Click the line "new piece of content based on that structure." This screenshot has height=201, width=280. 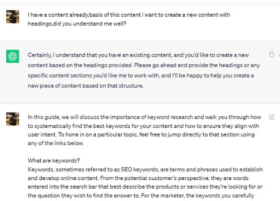pos(86,86)
